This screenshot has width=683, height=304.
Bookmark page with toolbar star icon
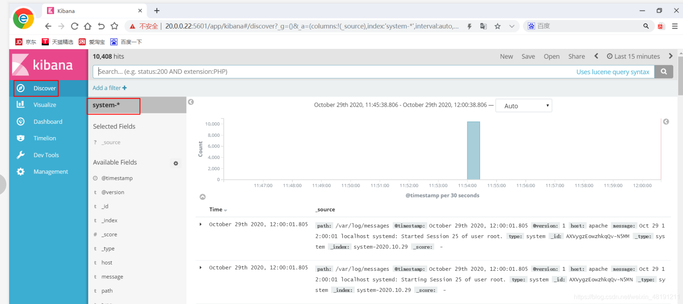(x=114, y=26)
